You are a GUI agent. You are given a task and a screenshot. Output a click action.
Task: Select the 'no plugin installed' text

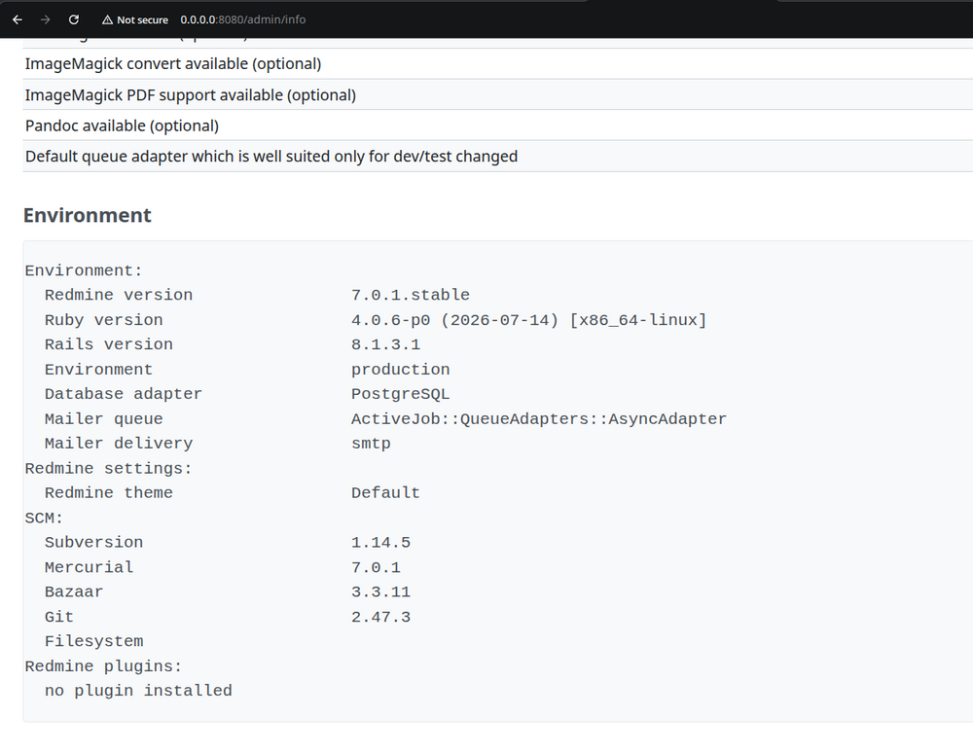[x=138, y=691]
